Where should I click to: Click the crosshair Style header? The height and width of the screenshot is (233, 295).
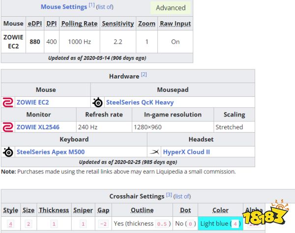(x=10, y=210)
